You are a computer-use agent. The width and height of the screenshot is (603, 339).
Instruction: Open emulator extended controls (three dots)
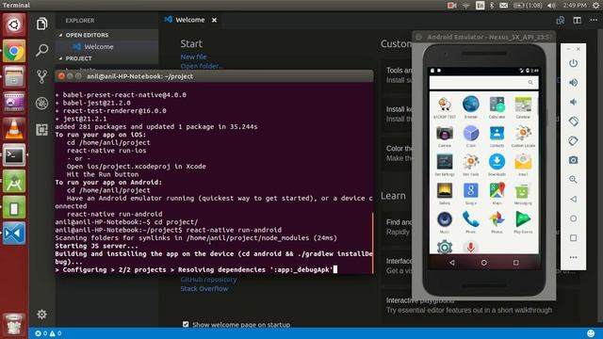573,257
